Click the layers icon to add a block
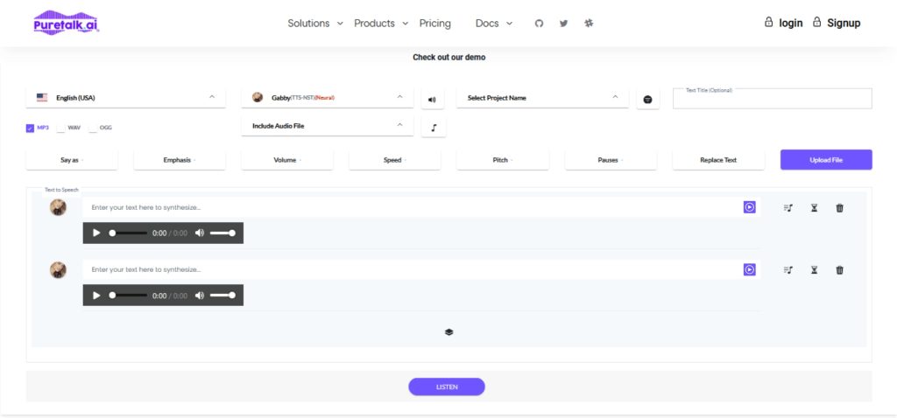Image resolution: width=897 pixels, height=418 pixels. [449, 332]
